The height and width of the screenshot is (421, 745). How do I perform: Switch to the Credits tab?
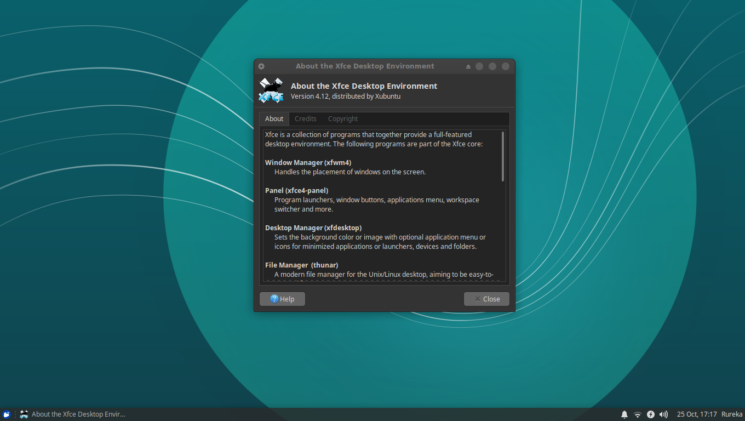(x=306, y=119)
